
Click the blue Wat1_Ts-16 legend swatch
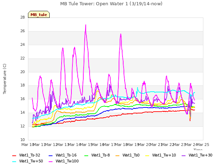(x=50, y=155)
